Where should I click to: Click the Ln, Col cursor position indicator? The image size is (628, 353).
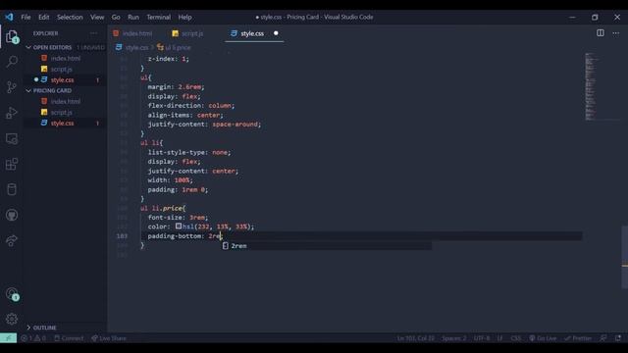416,338
